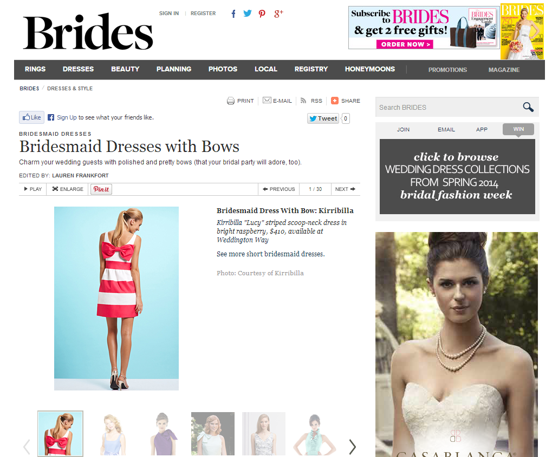Click the Facebook Like button
The height and width of the screenshot is (457, 552).
tap(31, 117)
